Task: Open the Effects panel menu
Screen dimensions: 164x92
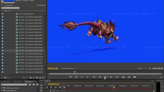Action: (35, 82)
